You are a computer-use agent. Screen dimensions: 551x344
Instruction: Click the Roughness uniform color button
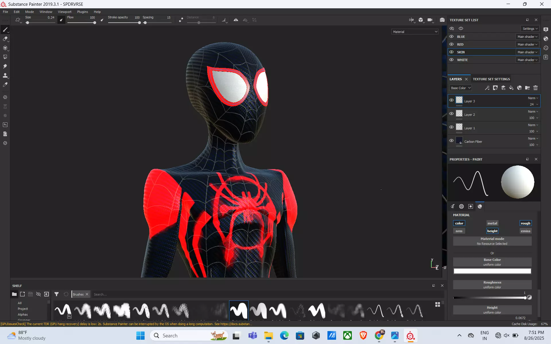pyautogui.click(x=492, y=285)
